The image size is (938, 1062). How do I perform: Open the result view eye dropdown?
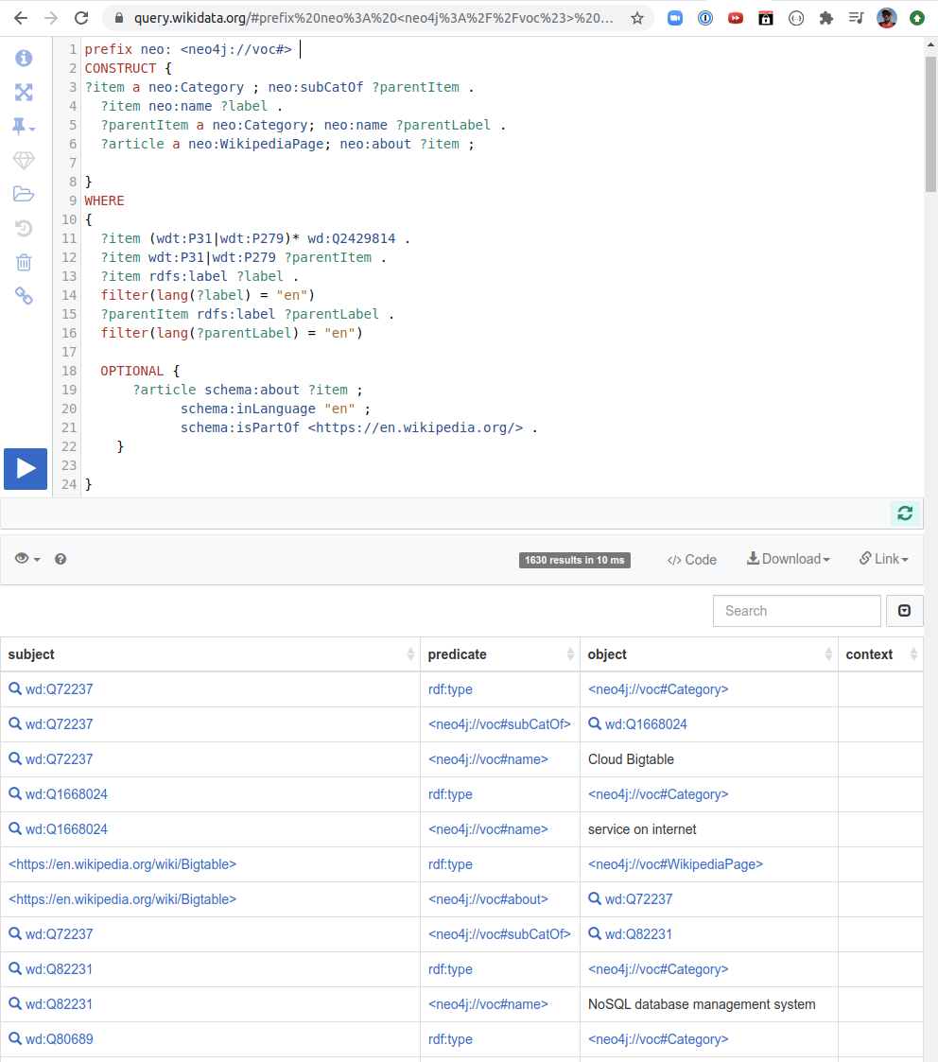(27, 559)
